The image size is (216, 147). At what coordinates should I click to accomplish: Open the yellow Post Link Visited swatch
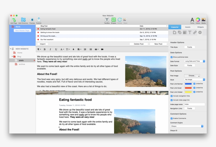[188, 92]
